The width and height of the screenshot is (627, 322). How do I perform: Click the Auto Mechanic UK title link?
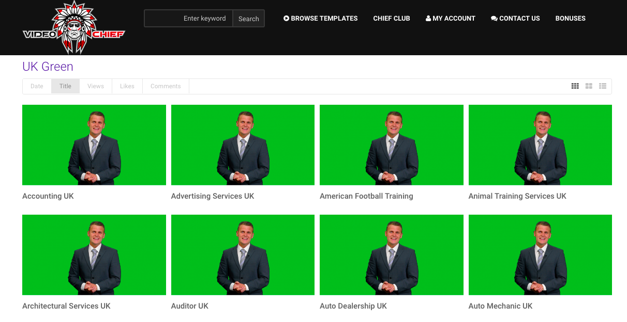pyautogui.click(x=500, y=306)
